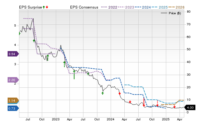Toggle the 2025 consensus legend entry
The height and width of the screenshot is (121, 203).
click(160, 7)
